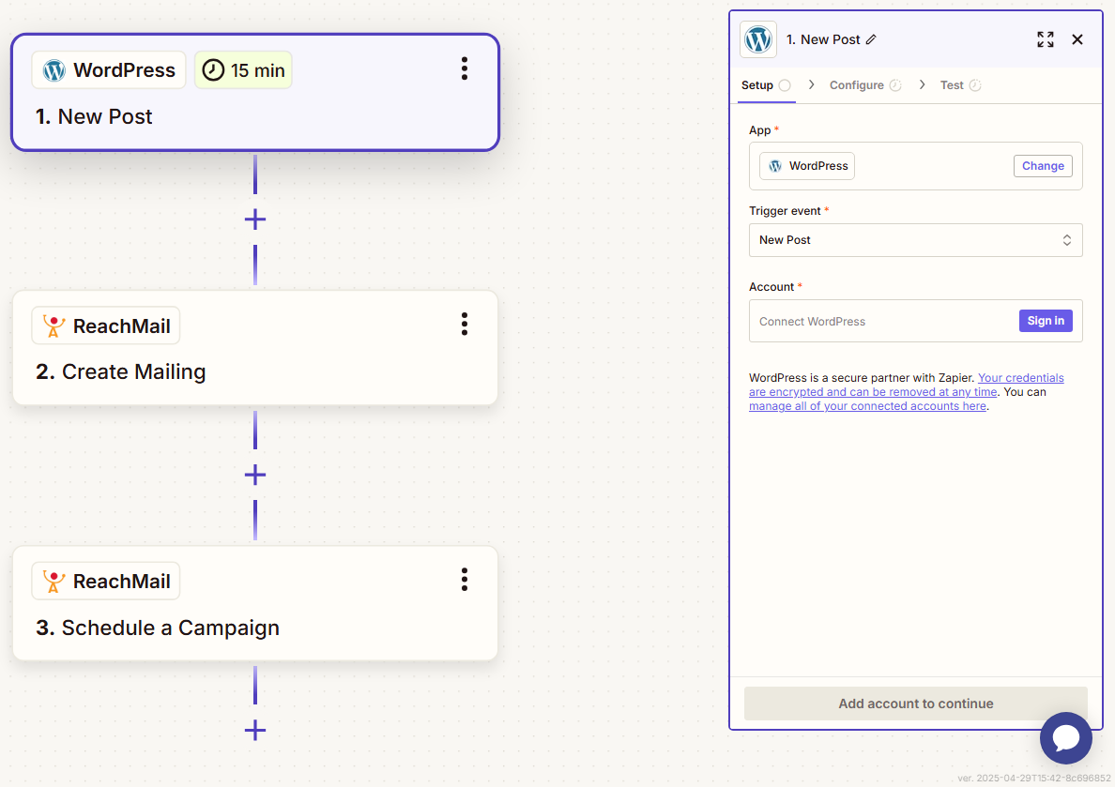Select the 3. Schedule a Campaign step card

coord(255,603)
